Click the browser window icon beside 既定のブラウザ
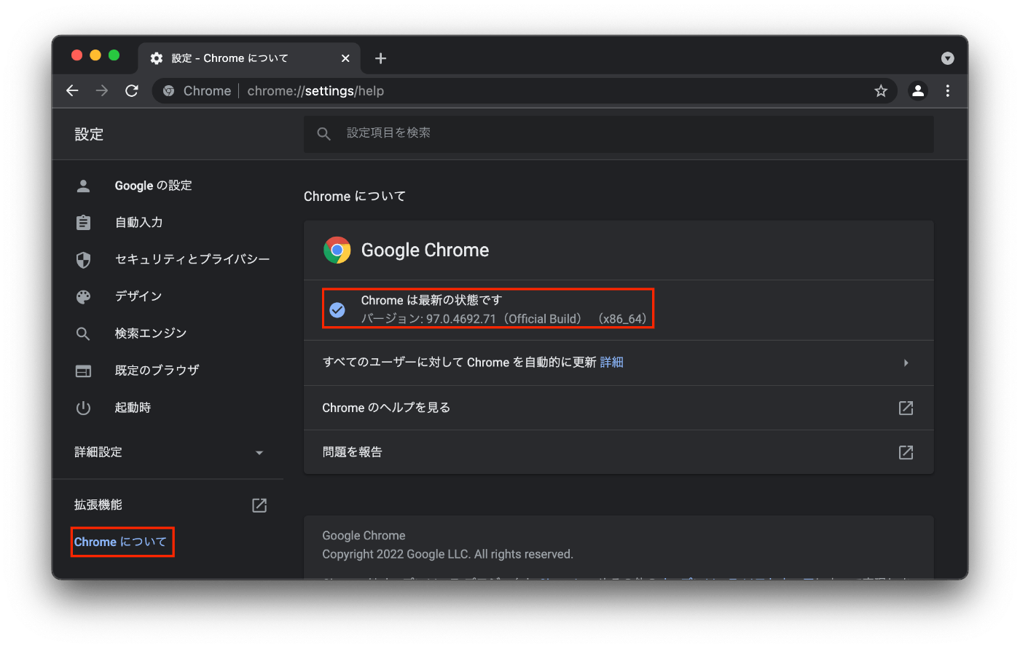The height and width of the screenshot is (648, 1020). (x=84, y=371)
